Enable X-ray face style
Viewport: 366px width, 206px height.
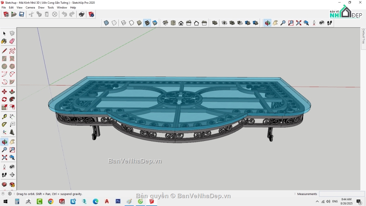pos(106,23)
